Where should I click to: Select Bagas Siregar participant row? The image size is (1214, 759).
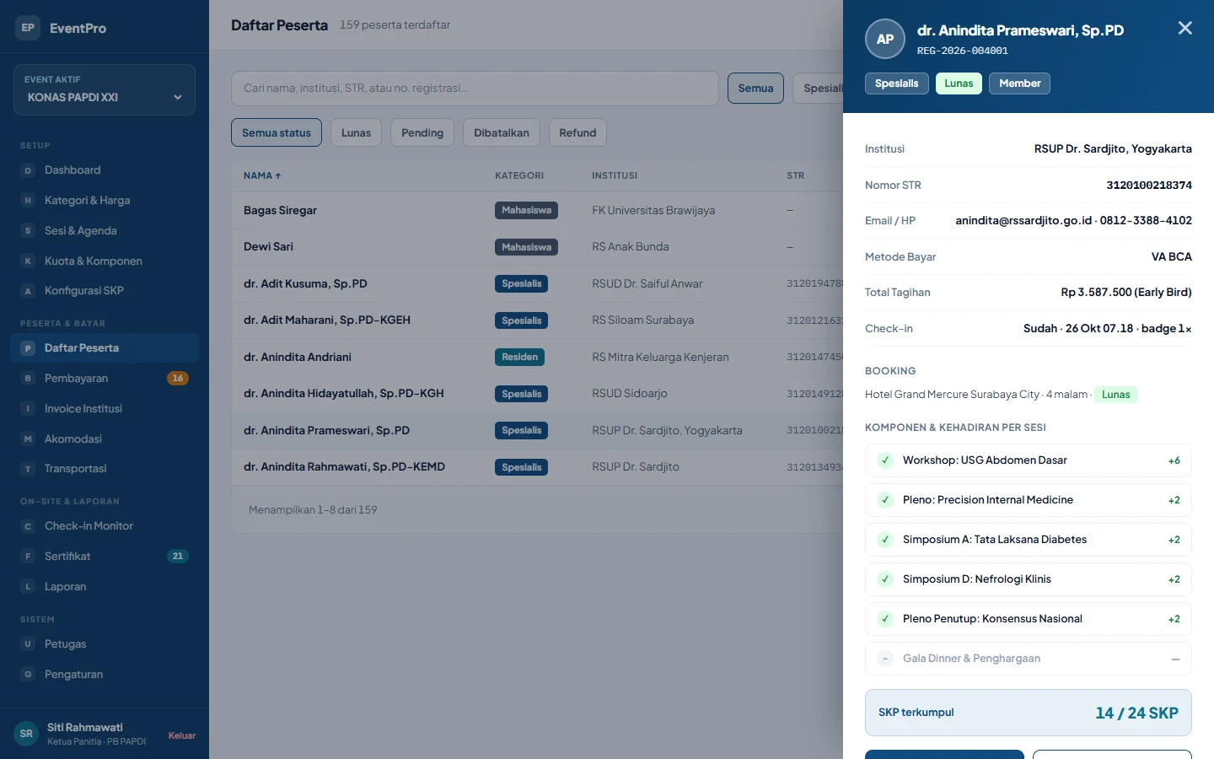point(538,210)
